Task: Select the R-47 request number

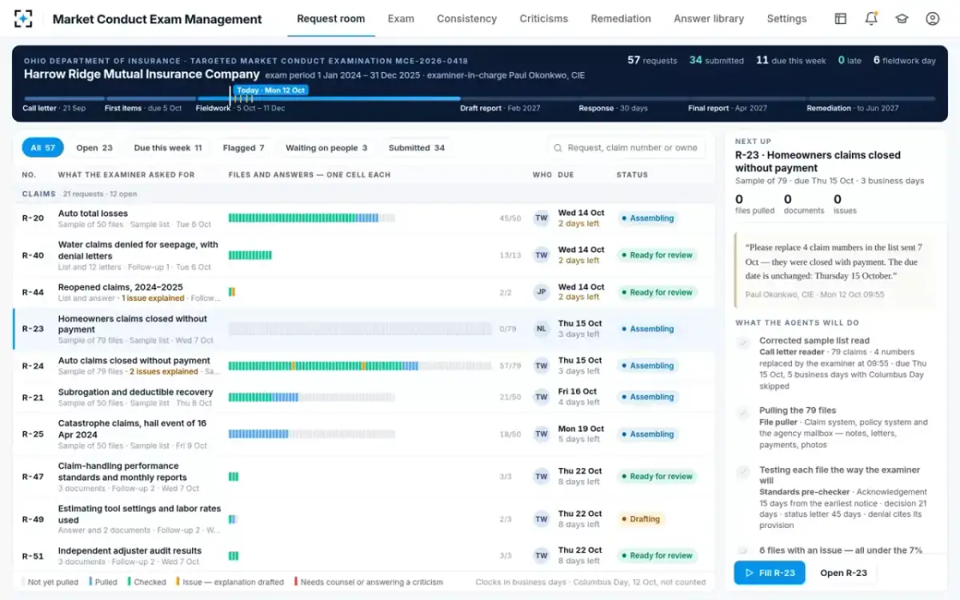Action: pos(33,477)
